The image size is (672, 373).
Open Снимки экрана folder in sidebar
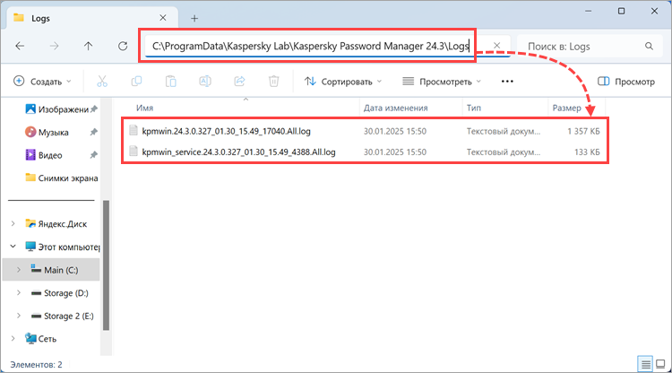[x=62, y=178]
